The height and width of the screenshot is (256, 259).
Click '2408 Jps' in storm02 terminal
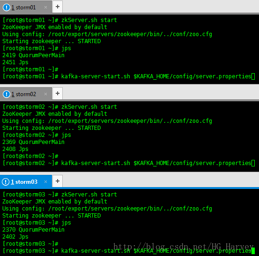[x=15, y=149]
